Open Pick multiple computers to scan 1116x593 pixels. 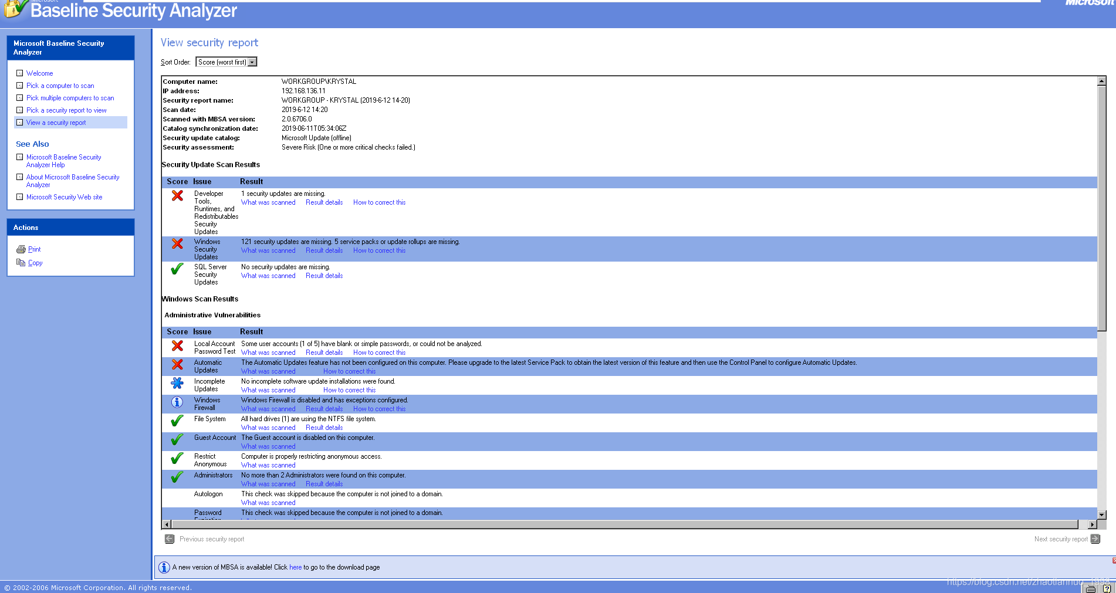[x=70, y=98]
